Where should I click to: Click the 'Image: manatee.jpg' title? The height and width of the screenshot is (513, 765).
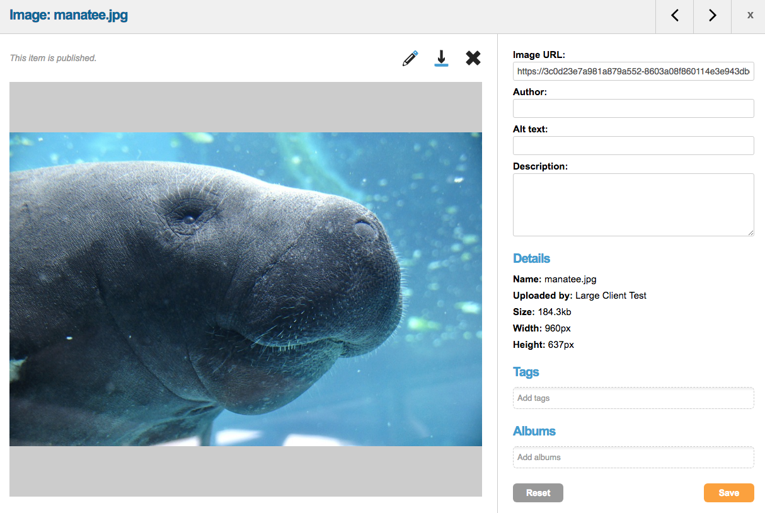tap(69, 16)
